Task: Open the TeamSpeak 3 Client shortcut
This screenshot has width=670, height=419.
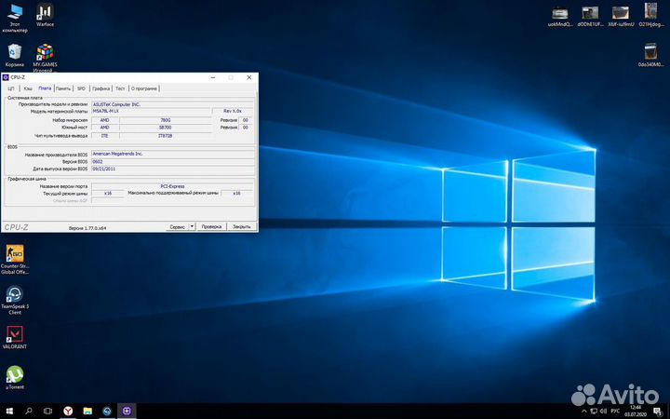Action: coord(15,300)
